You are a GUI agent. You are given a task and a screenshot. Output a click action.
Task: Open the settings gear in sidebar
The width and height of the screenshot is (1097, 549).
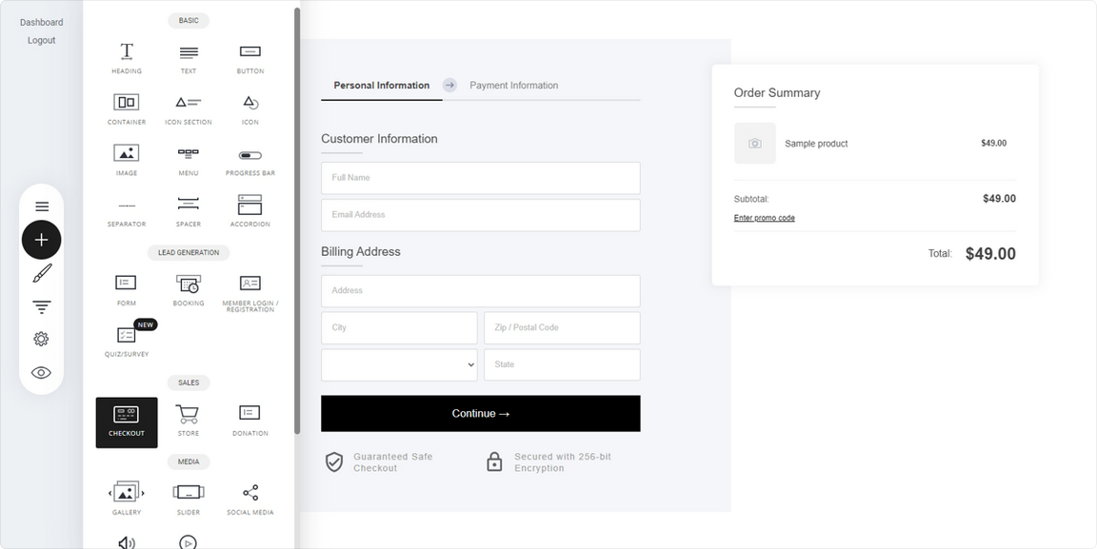42,339
